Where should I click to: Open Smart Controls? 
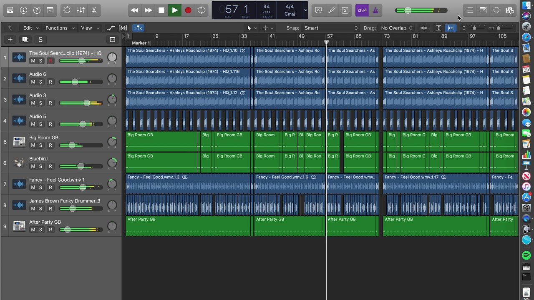[67, 10]
